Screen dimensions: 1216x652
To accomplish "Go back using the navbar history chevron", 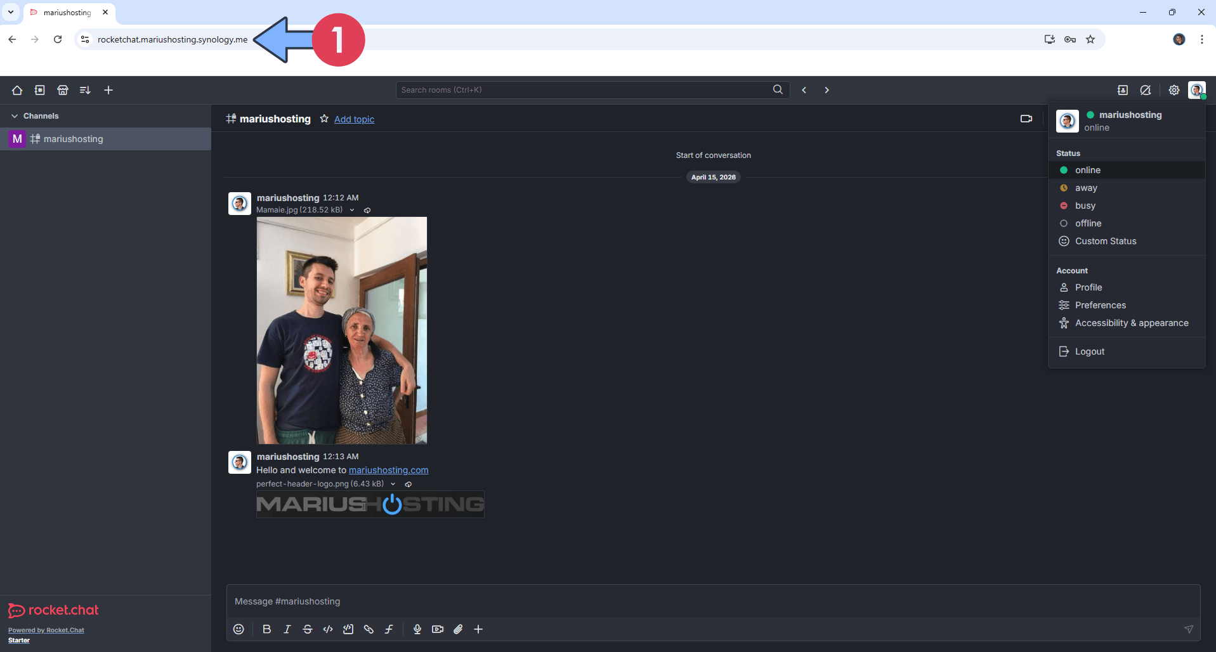I will click(x=804, y=90).
